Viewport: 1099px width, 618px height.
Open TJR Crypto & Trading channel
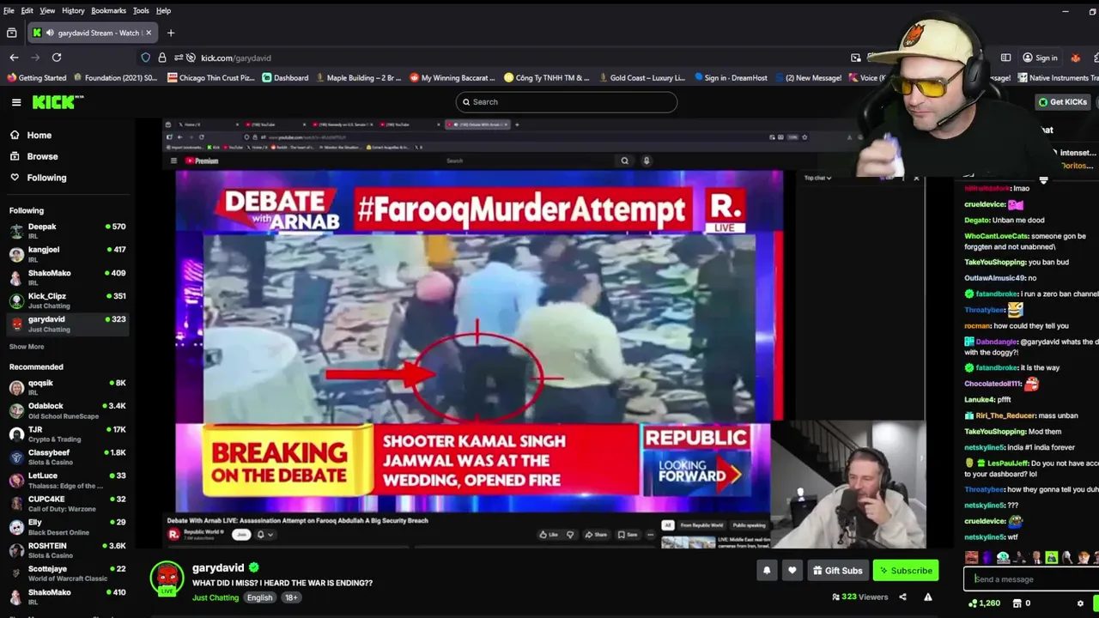(67, 433)
